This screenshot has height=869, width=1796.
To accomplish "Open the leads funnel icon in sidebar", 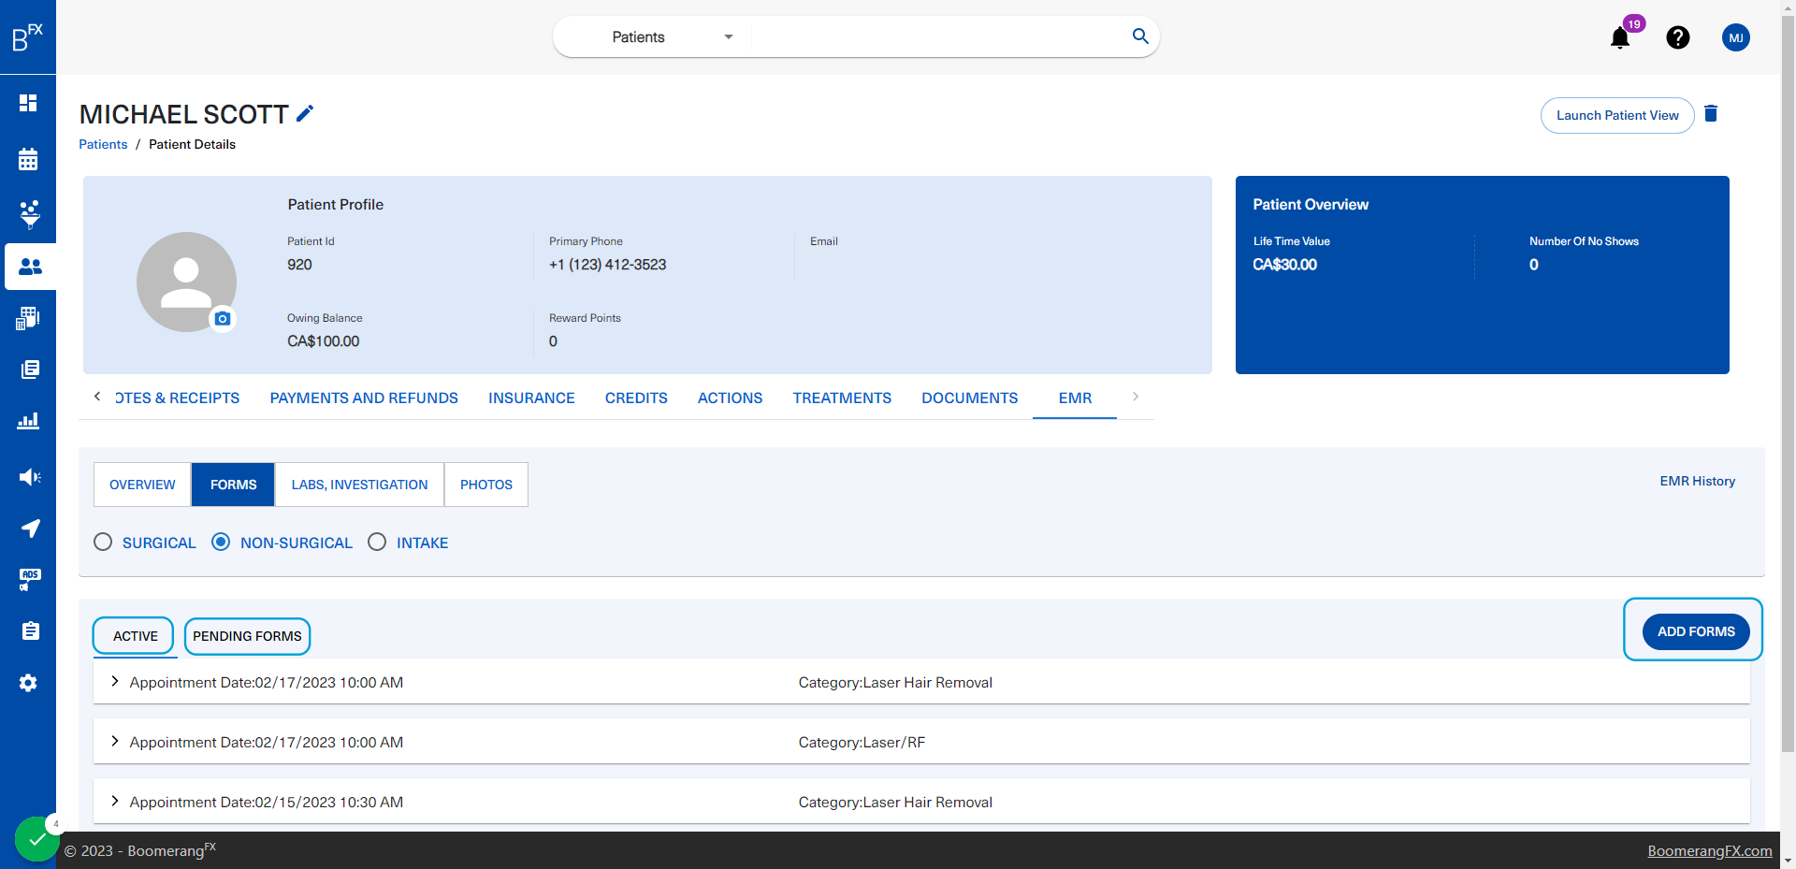I will 30,214.
